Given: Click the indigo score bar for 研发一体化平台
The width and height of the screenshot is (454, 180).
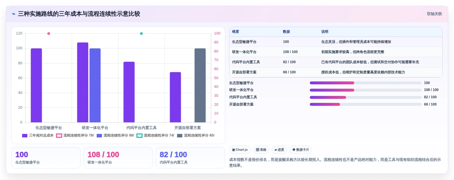Looking at the screenshot, I should coord(95,85).
